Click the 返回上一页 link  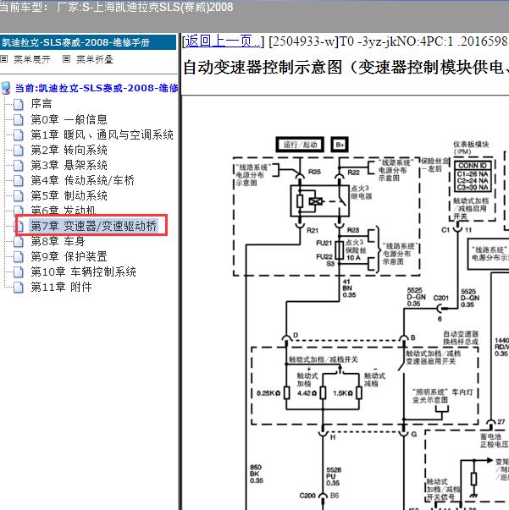point(223,41)
